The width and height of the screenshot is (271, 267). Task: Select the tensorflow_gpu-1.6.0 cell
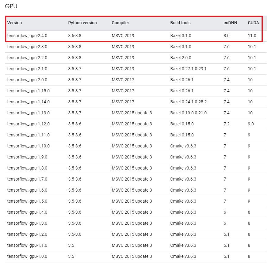coord(27,190)
